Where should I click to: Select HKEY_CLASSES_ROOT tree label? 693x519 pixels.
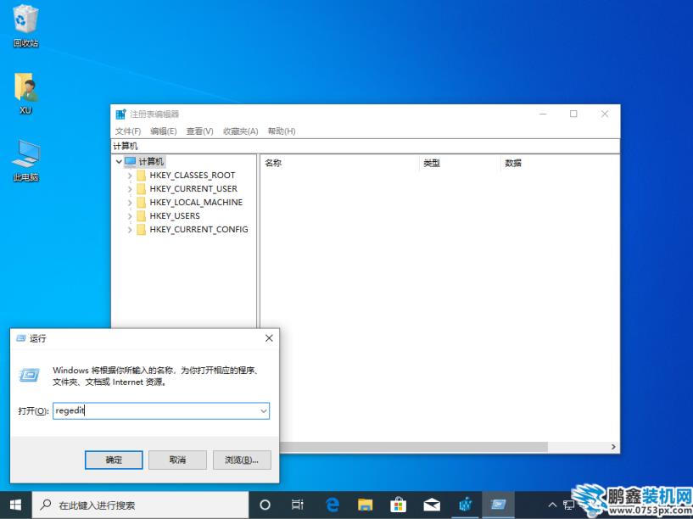pos(193,176)
